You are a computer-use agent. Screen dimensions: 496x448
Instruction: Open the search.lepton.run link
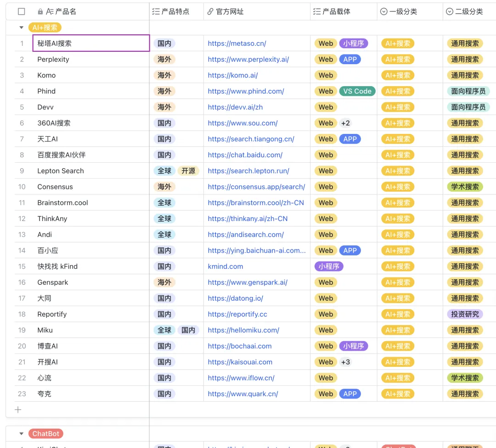[248, 171]
